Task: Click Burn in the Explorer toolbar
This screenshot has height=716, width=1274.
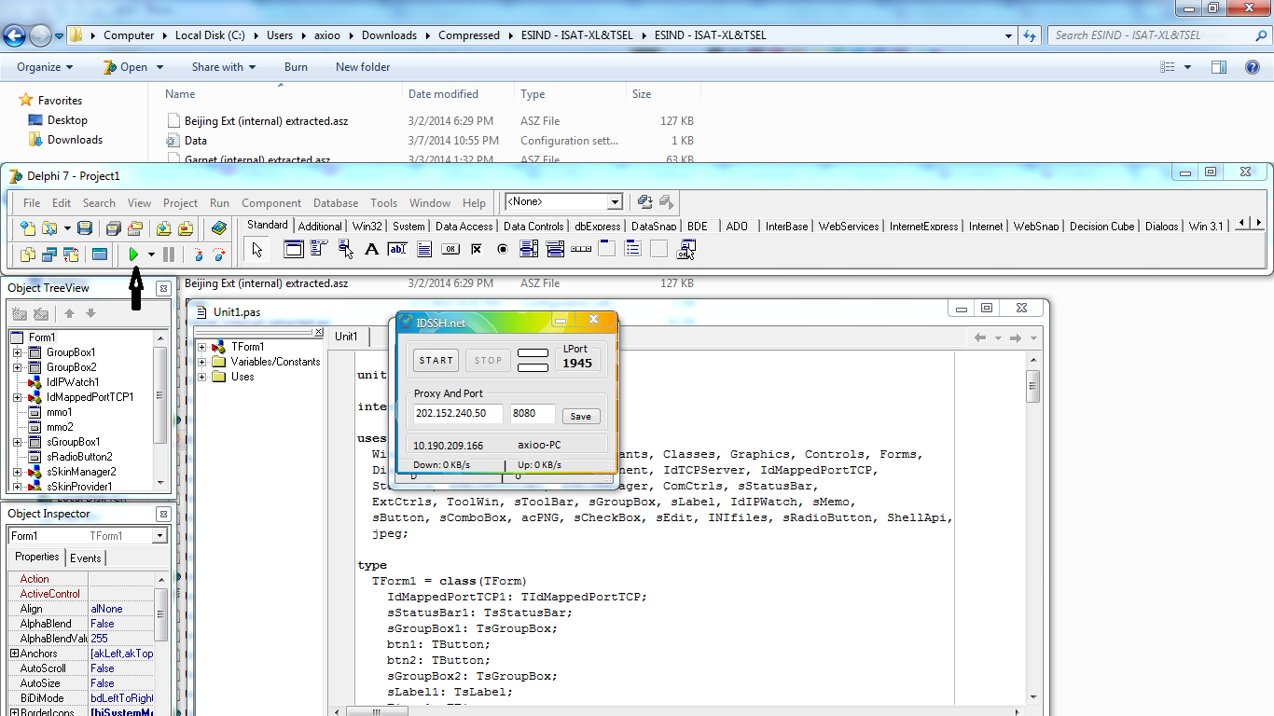Action: tap(296, 67)
